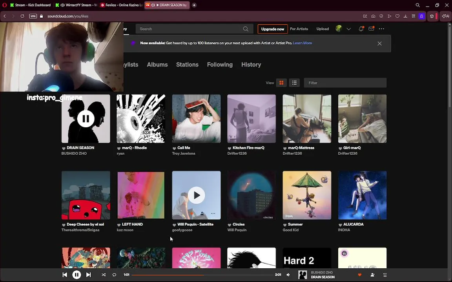Switch to the History tab
The width and height of the screenshot is (452, 282).
click(251, 65)
